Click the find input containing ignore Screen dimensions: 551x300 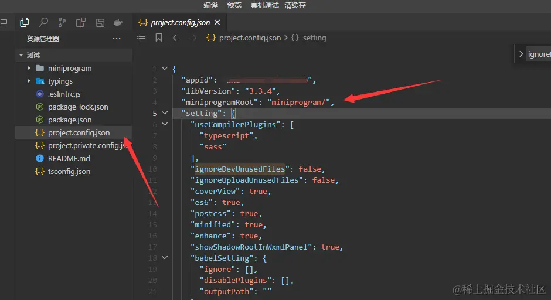[538, 54]
